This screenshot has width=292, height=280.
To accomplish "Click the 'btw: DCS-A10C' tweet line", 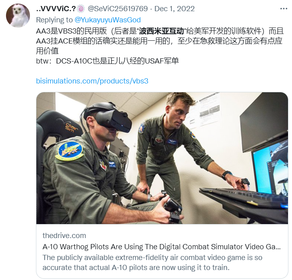I will [107, 61].
